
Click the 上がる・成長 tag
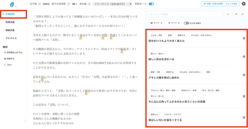156,35
